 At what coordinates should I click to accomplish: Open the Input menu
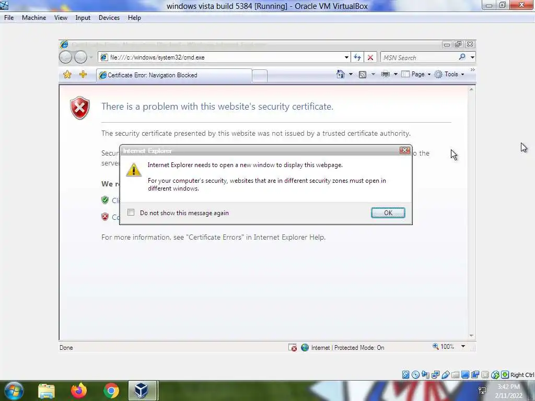pyautogui.click(x=83, y=18)
